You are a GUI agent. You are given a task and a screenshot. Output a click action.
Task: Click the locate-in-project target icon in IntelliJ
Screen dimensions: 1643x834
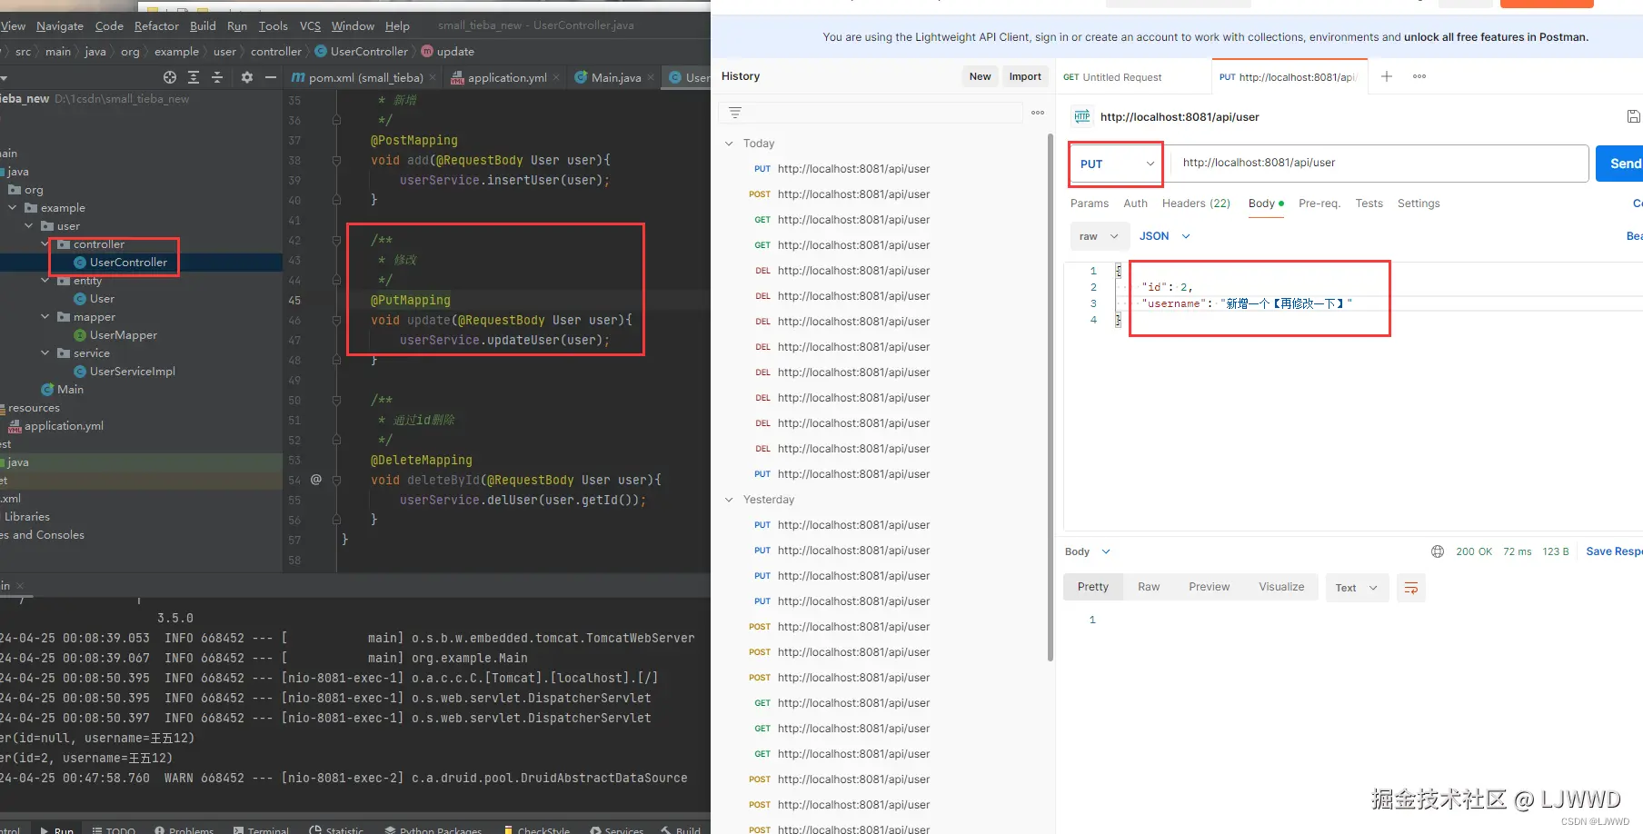(170, 77)
